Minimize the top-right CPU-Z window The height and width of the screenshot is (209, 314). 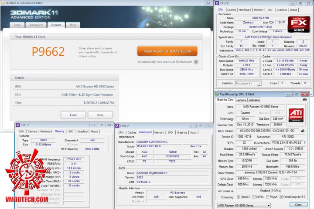(292, 3)
